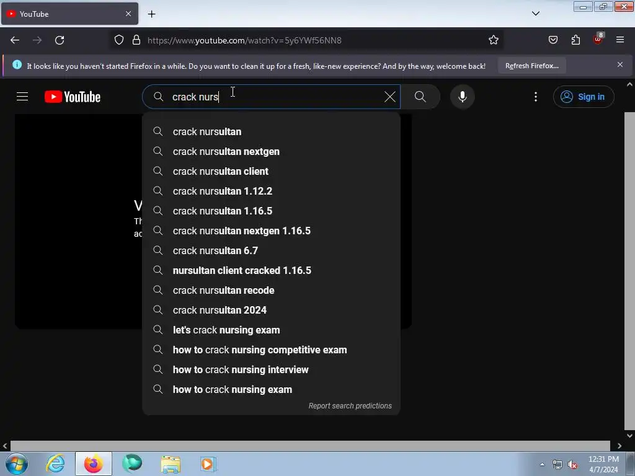
Task: Reload the page with the refresh icon
Action: tap(60, 40)
